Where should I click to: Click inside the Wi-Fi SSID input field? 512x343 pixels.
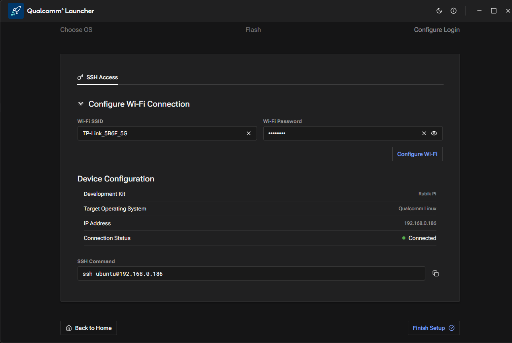tap(159, 133)
